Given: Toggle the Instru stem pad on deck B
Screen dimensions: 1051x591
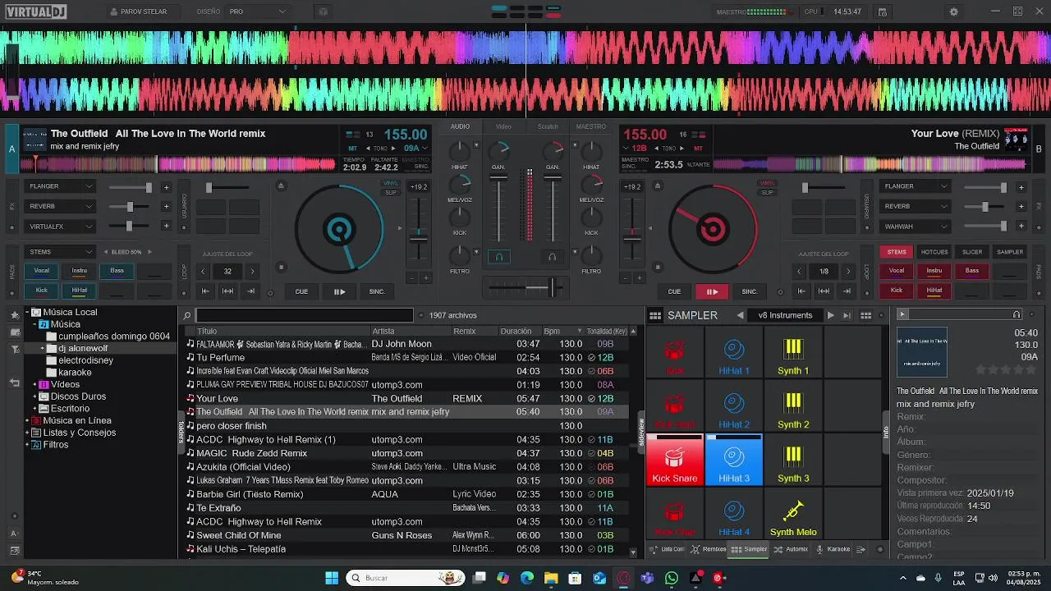Looking at the screenshot, I should click(934, 270).
